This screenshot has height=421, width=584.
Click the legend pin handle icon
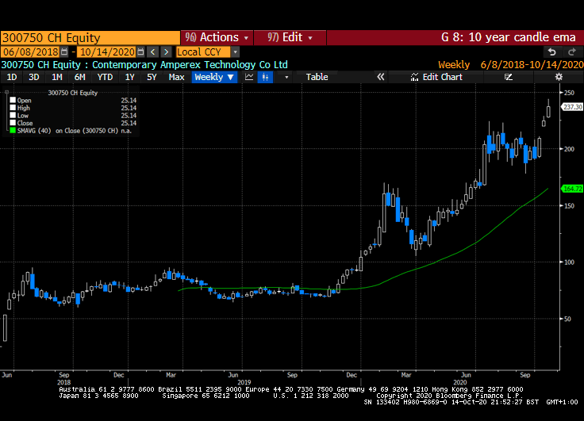point(6,92)
